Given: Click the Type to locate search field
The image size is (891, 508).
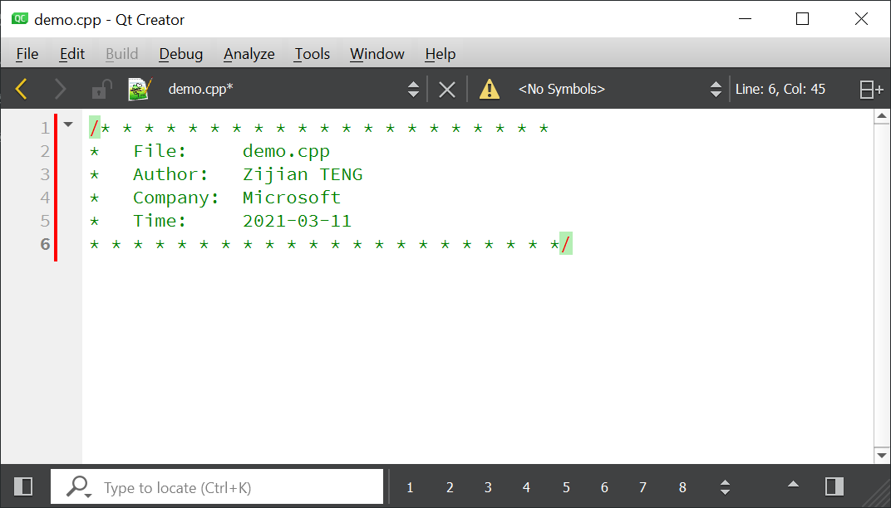Looking at the screenshot, I should [x=217, y=486].
